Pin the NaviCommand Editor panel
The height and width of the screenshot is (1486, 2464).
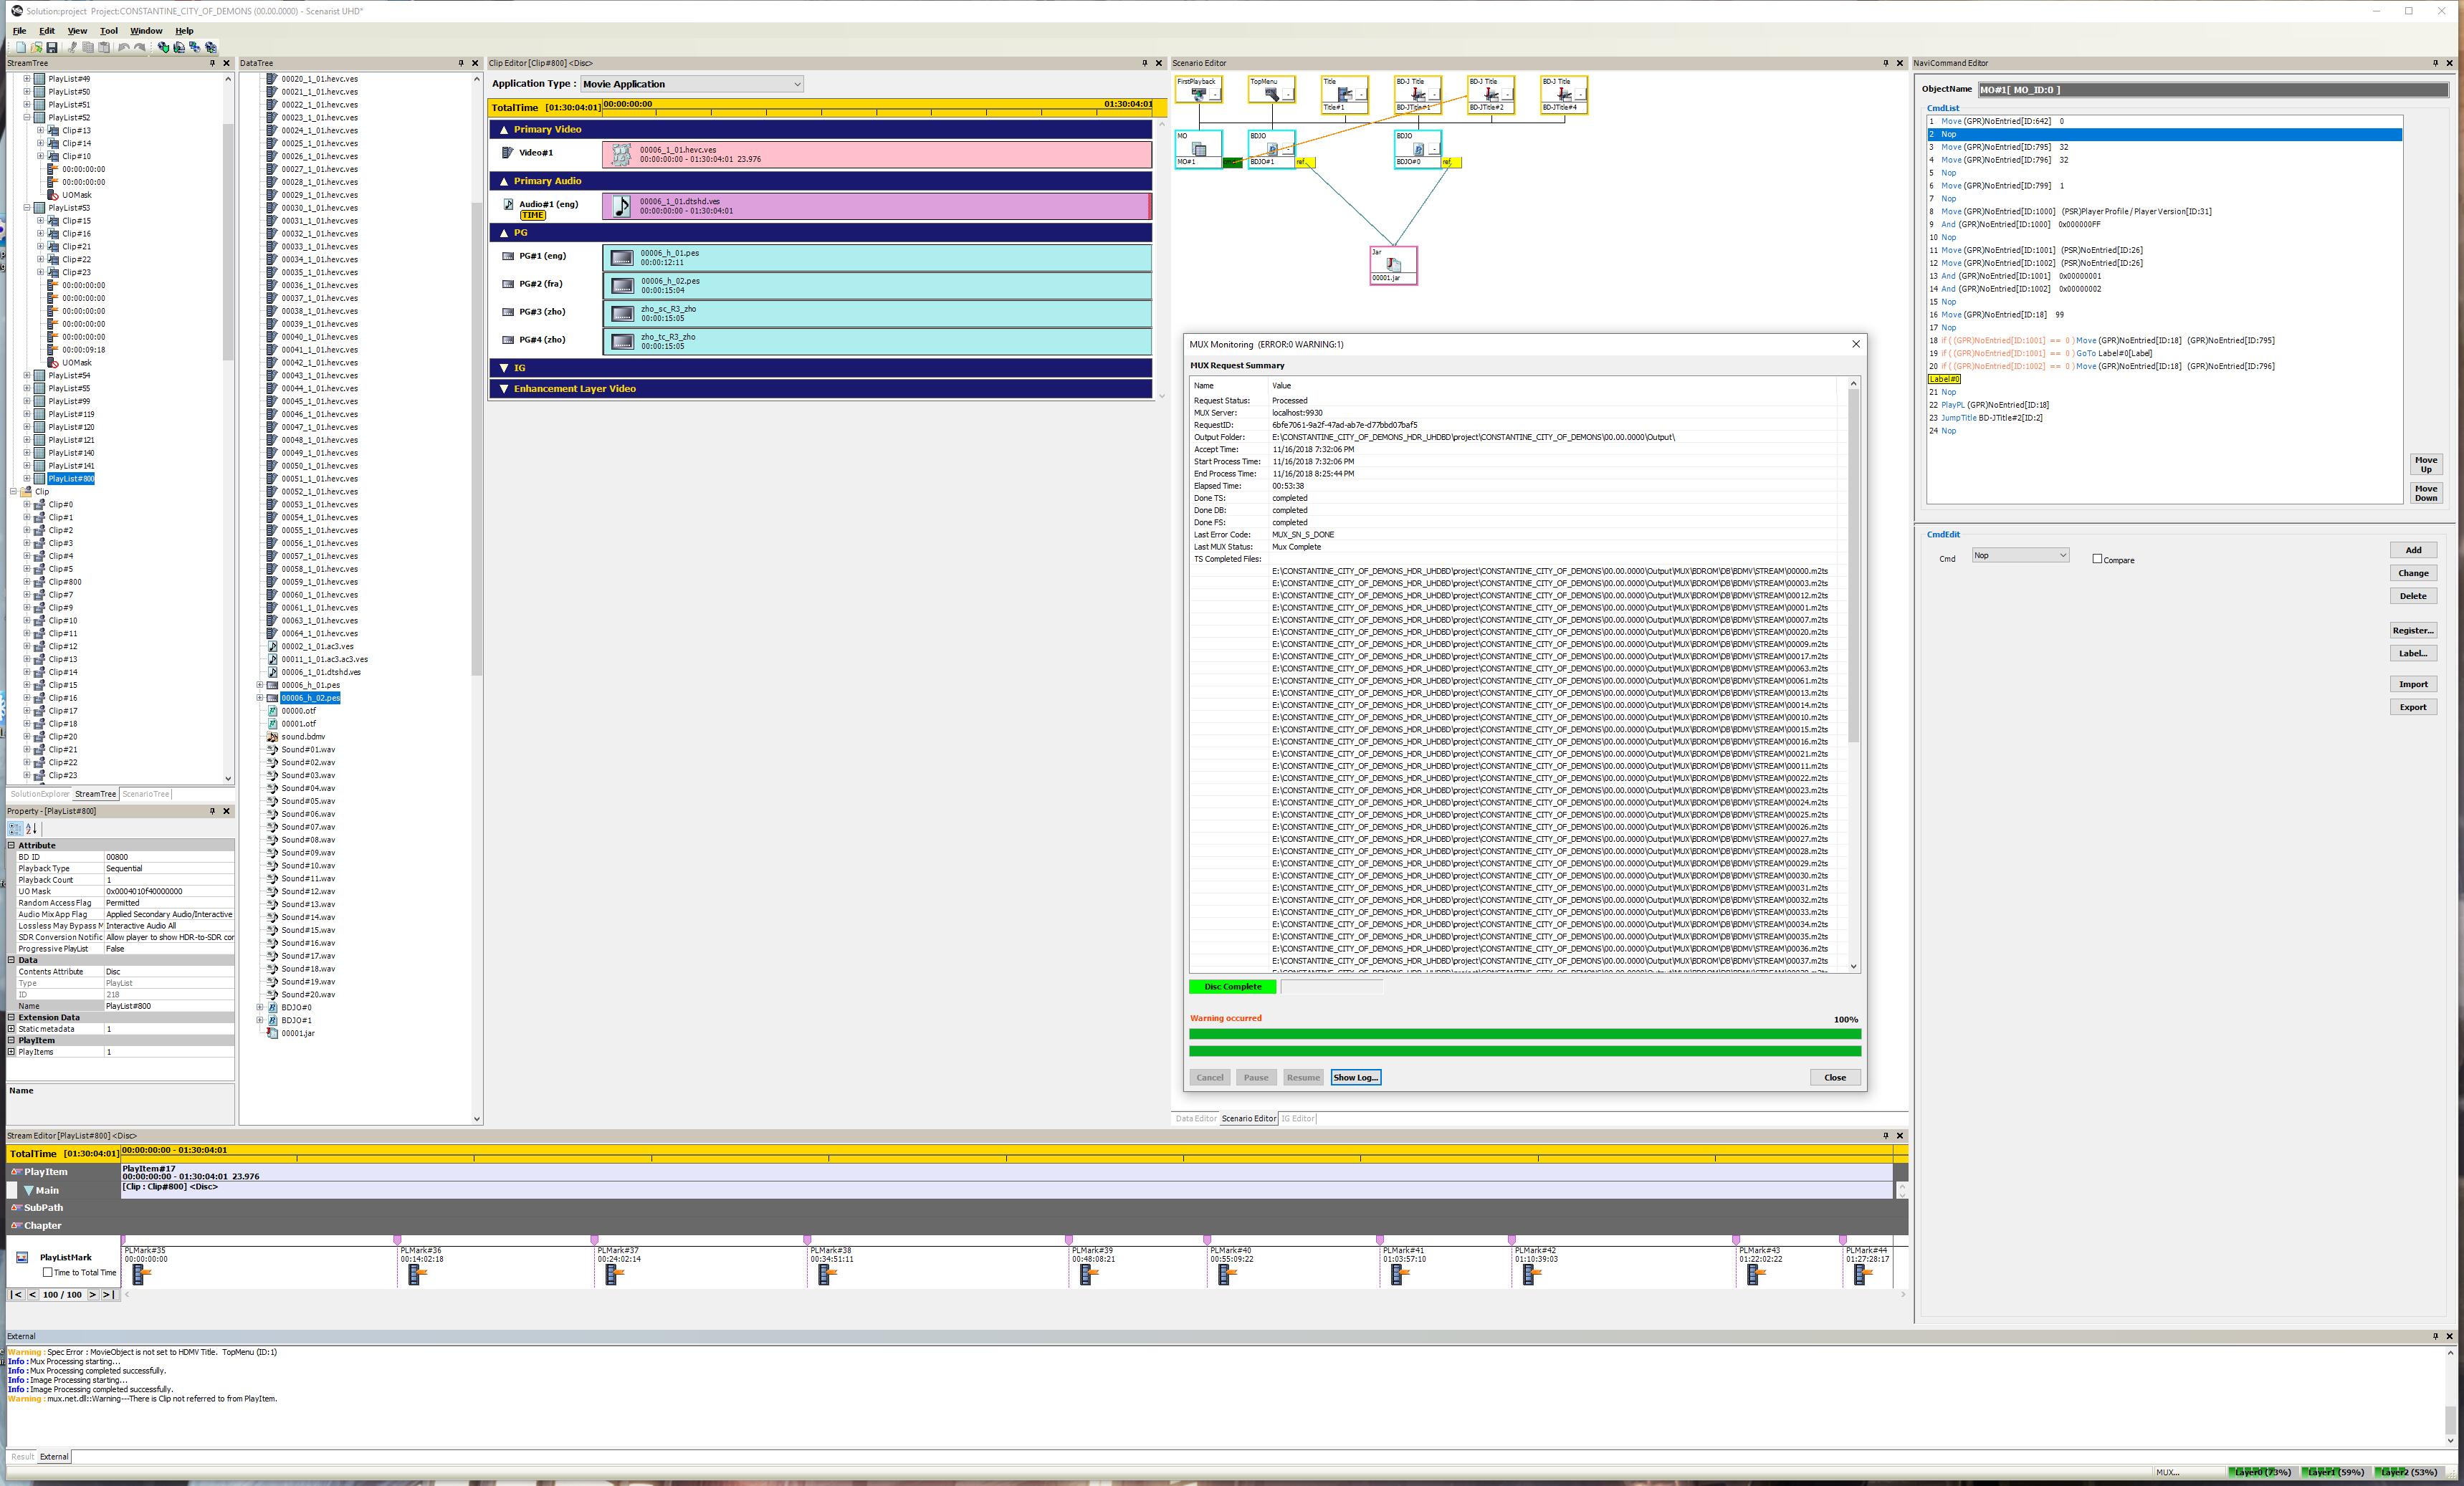tap(2435, 63)
